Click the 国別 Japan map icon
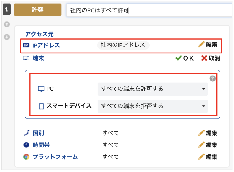Screen dimensions: 234x172 (27, 133)
